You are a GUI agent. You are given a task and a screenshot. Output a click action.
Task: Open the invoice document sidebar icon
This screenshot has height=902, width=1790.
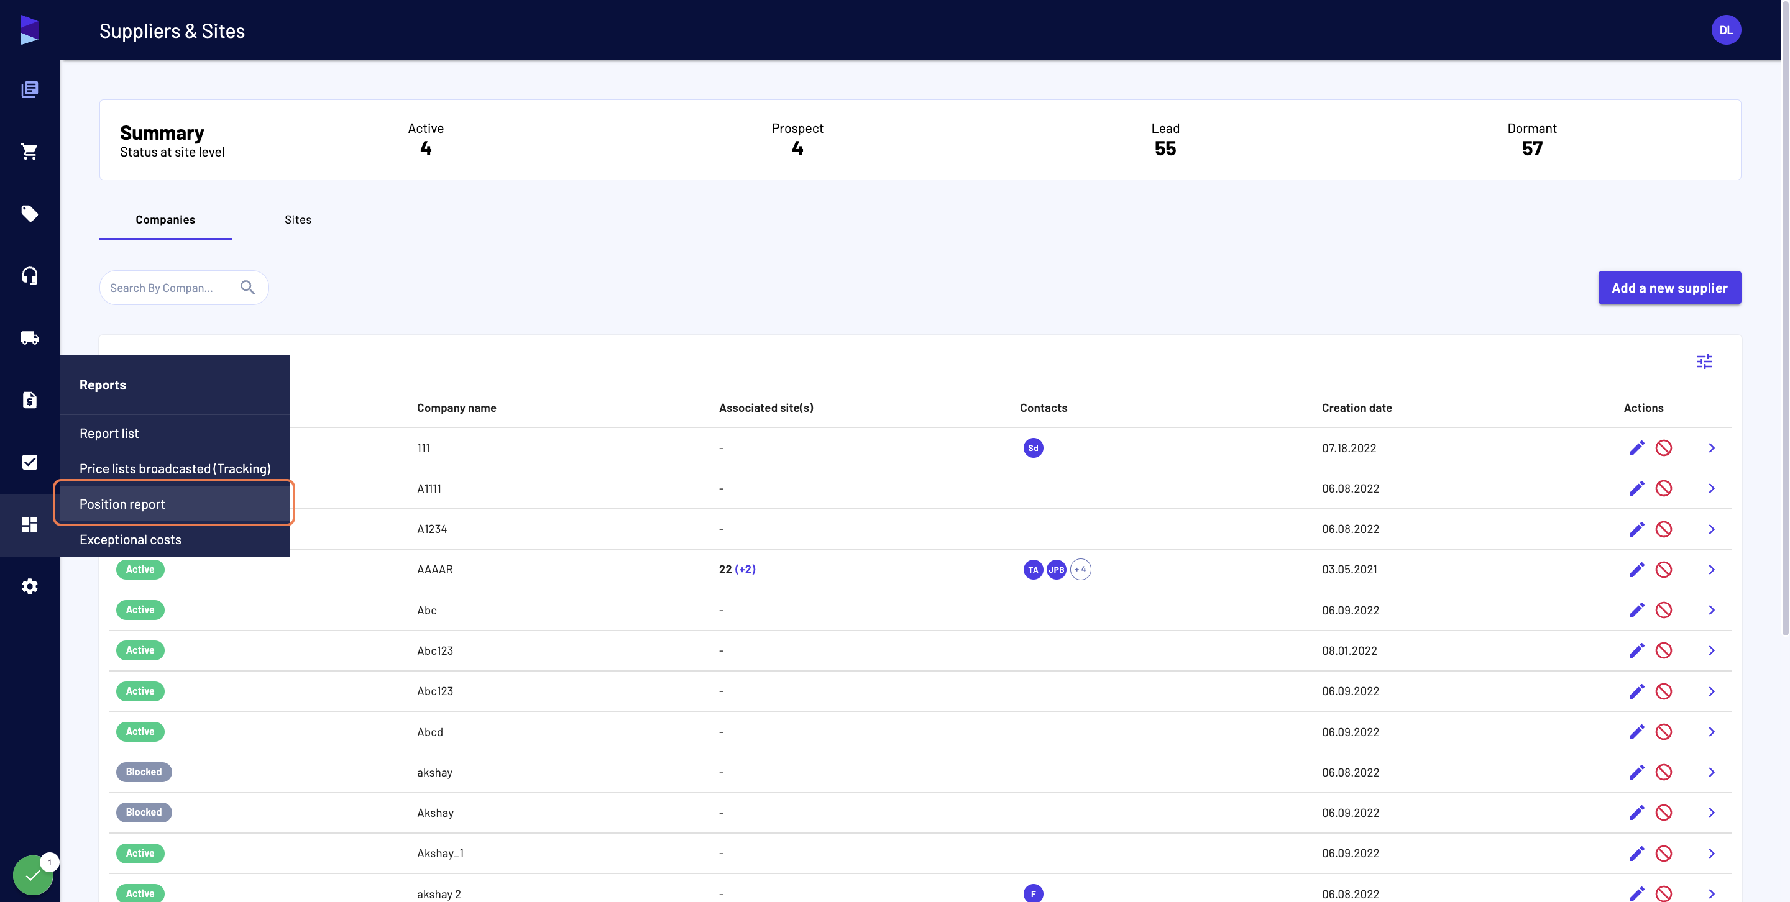pyautogui.click(x=29, y=400)
